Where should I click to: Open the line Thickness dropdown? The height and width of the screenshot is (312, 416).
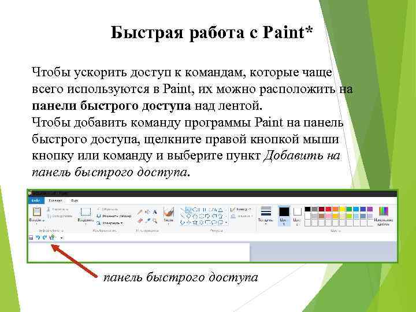point(265,216)
